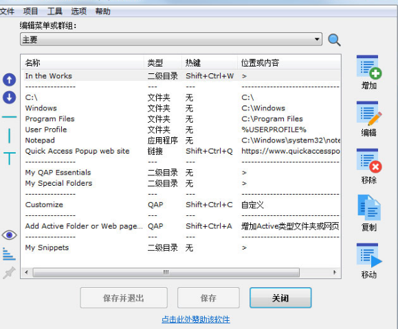Click the 点击此处赞助该软件 link

coord(196,319)
